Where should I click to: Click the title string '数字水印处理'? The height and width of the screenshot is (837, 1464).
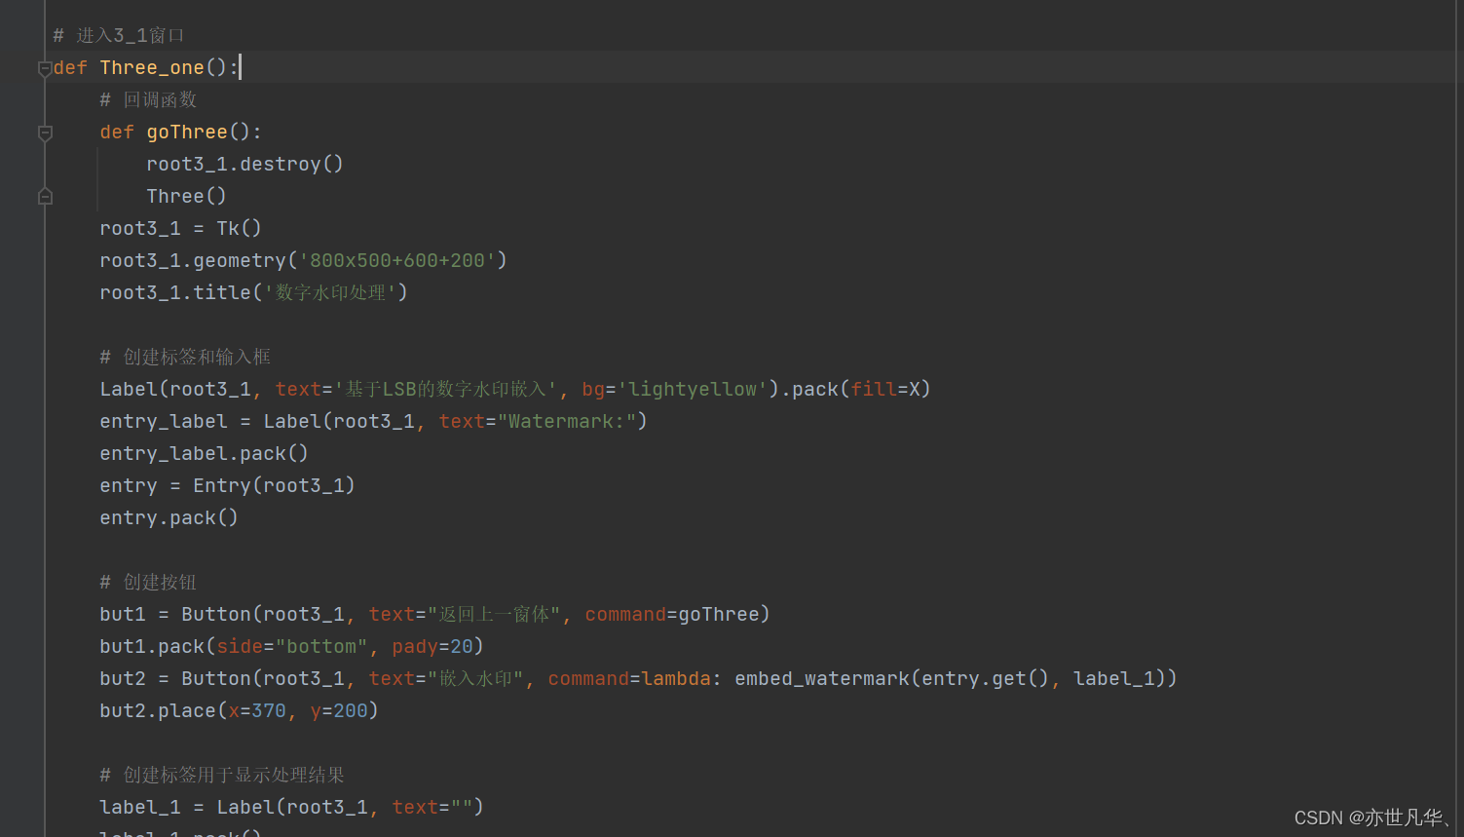[x=330, y=292]
